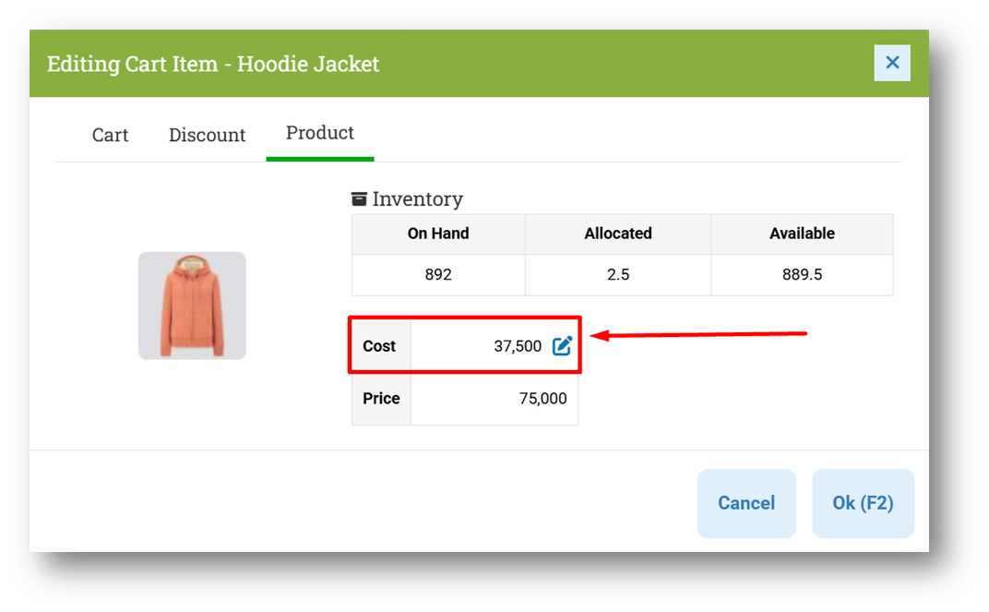Viewport: 989px width, 612px height.
Task: Click the Cost row label
Action: (x=379, y=346)
